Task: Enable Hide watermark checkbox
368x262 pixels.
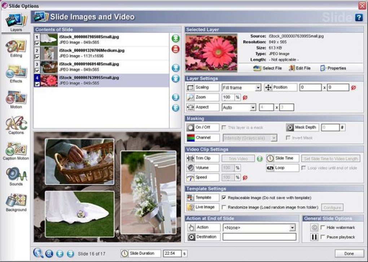Action: [x=323, y=227]
